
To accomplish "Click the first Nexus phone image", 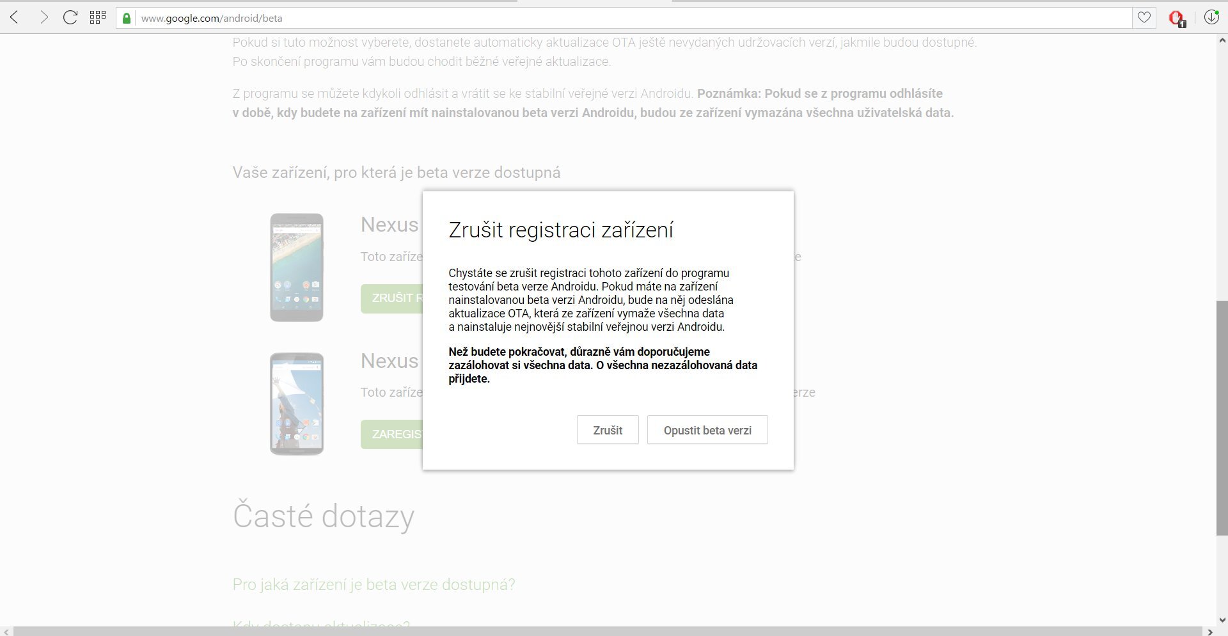I will (x=296, y=267).
